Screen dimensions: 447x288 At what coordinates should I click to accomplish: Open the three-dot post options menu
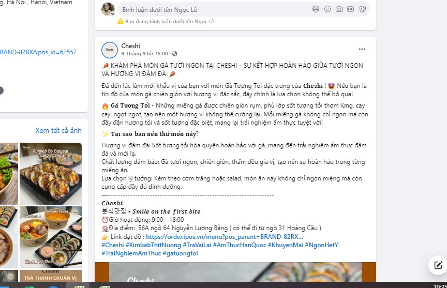pos(362,49)
